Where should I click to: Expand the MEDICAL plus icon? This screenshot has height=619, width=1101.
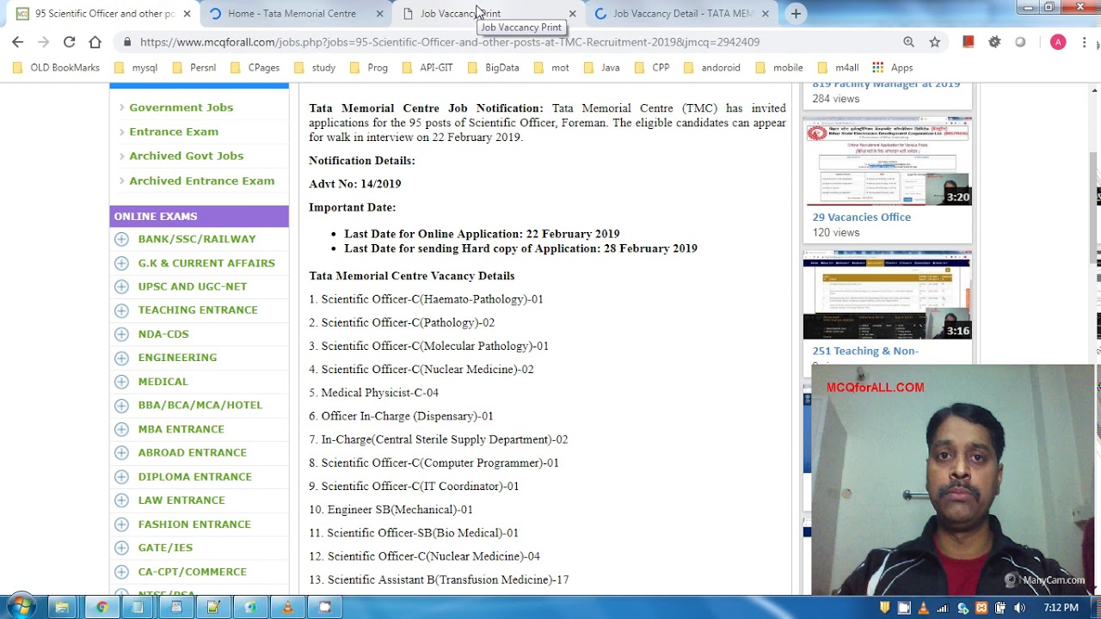click(x=121, y=382)
